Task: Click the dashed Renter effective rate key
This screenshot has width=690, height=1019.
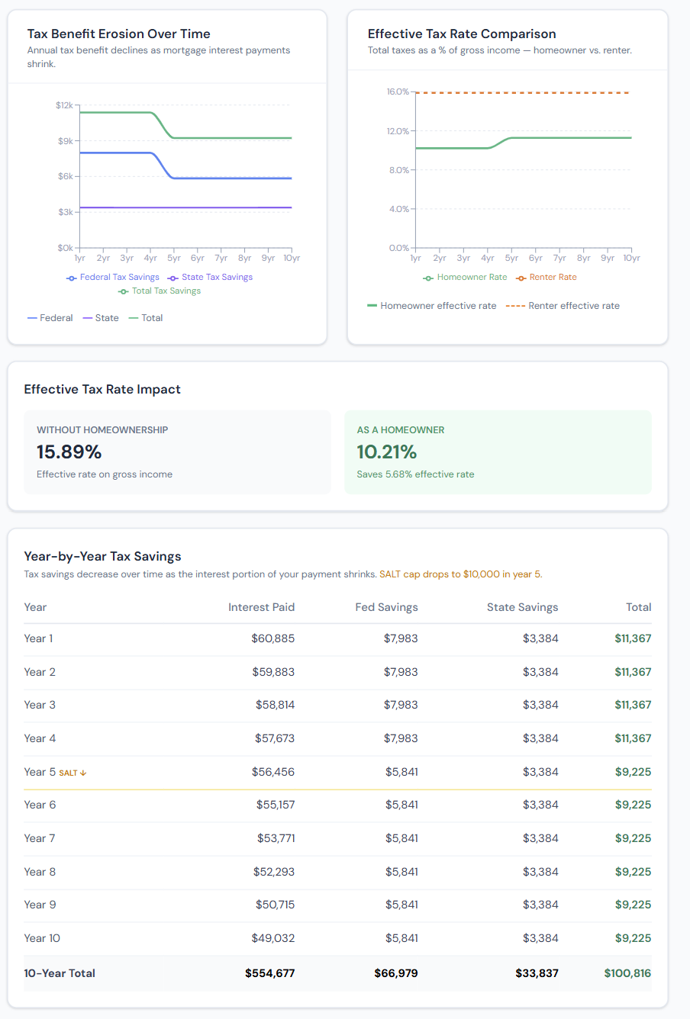Action: (x=515, y=306)
